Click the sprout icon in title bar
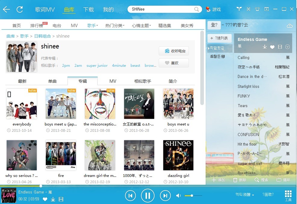The image size is (297, 204). 239,9
